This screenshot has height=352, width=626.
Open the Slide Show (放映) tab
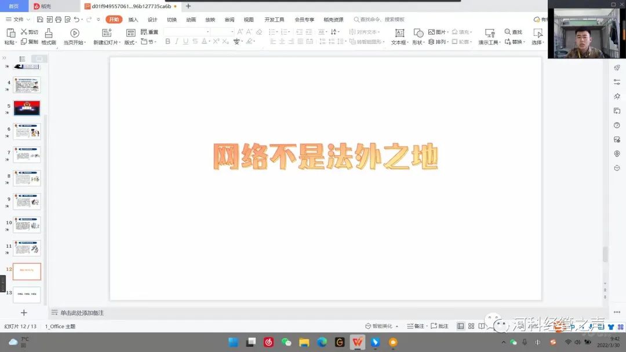click(210, 20)
